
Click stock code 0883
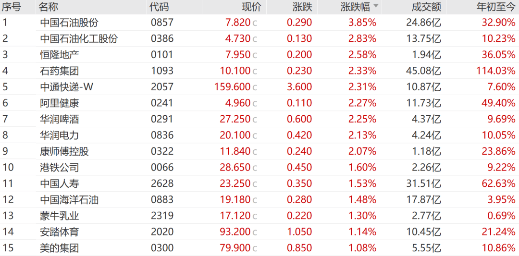pyautogui.click(x=161, y=200)
